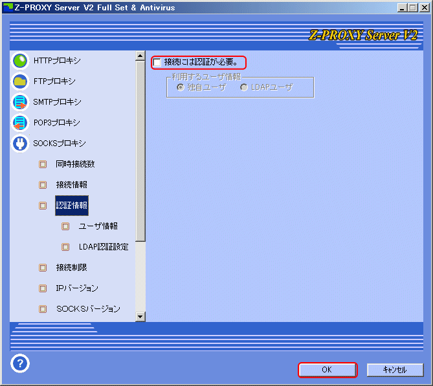Open the POP3プロキシ section
The width and height of the screenshot is (433, 386).
[56, 123]
